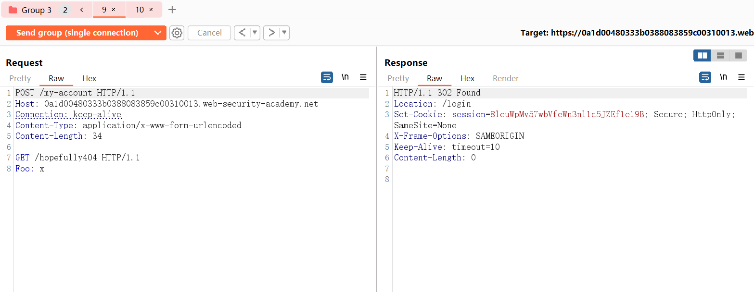Select the Request Raw view tab
The image size is (754, 292).
(56, 78)
